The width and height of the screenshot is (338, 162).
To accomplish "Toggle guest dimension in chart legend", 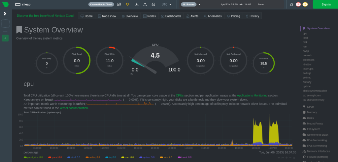I will (x=55, y=157).
